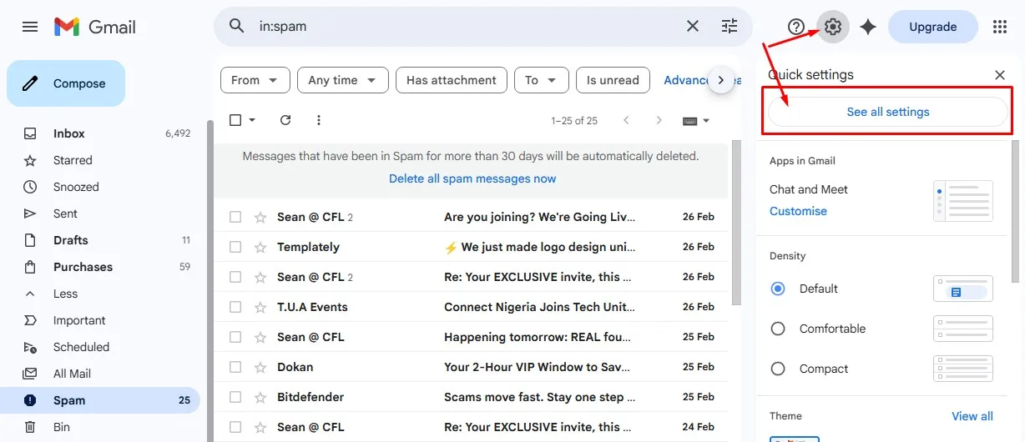Click the Compose button
This screenshot has width=1025, height=442.
66,83
